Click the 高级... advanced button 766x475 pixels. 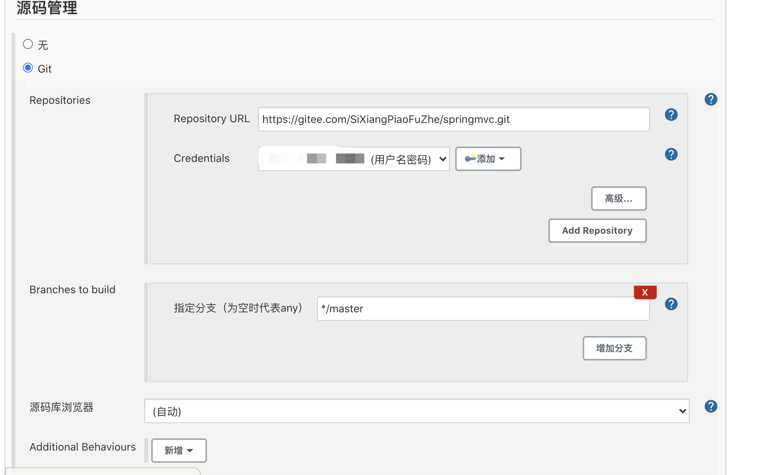619,199
